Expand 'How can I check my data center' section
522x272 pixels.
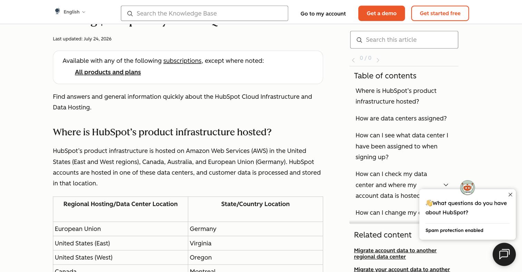click(446, 185)
